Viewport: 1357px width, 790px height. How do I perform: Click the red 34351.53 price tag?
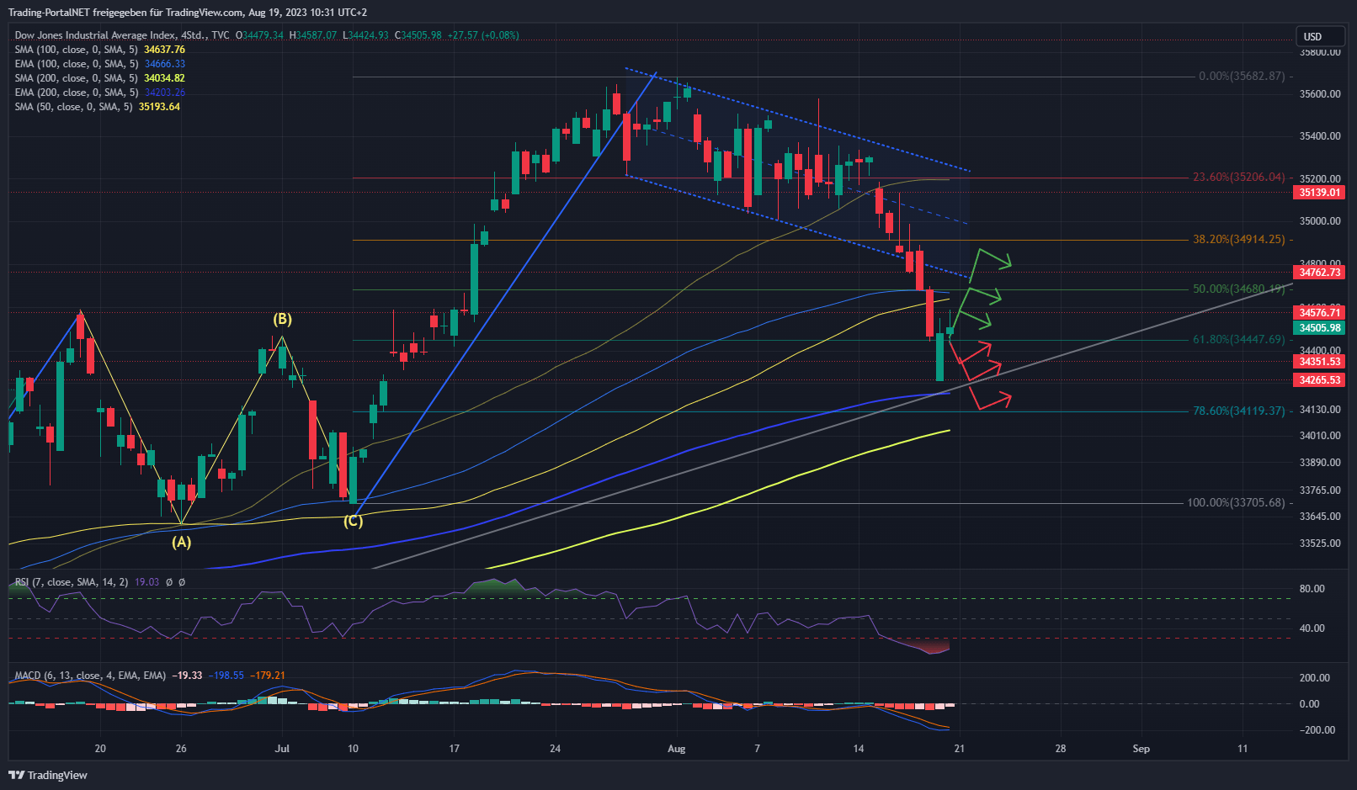1319,362
